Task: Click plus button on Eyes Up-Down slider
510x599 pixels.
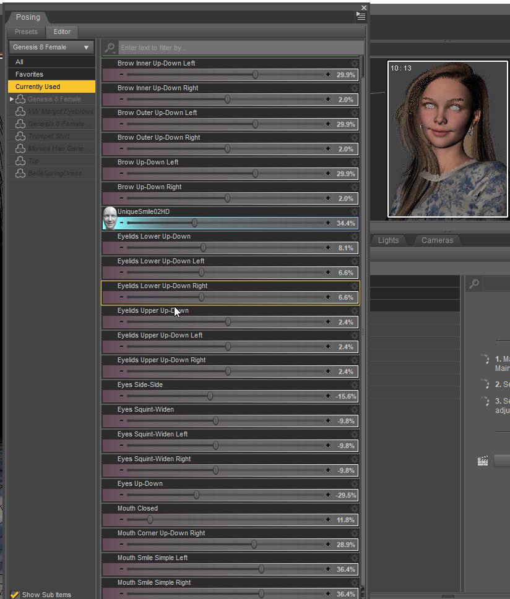Action: click(x=328, y=495)
